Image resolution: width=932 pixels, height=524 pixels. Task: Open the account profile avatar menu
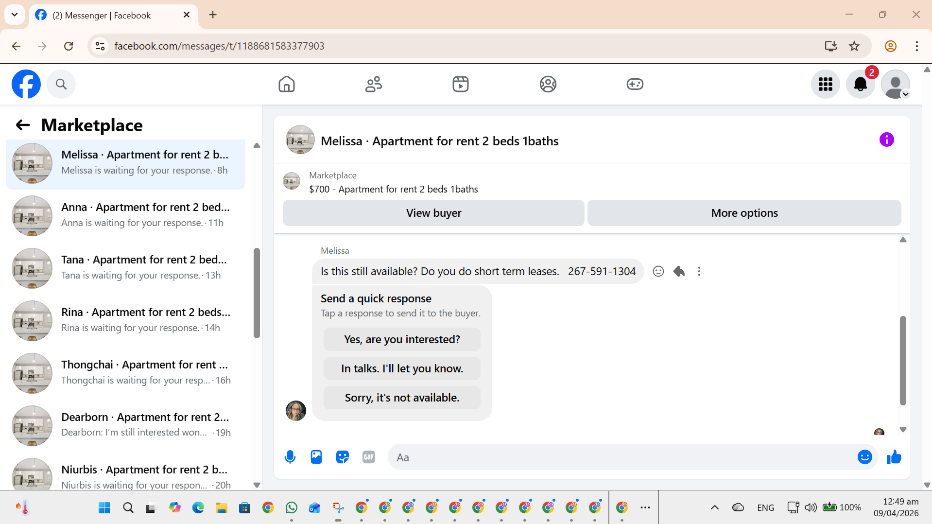point(895,84)
